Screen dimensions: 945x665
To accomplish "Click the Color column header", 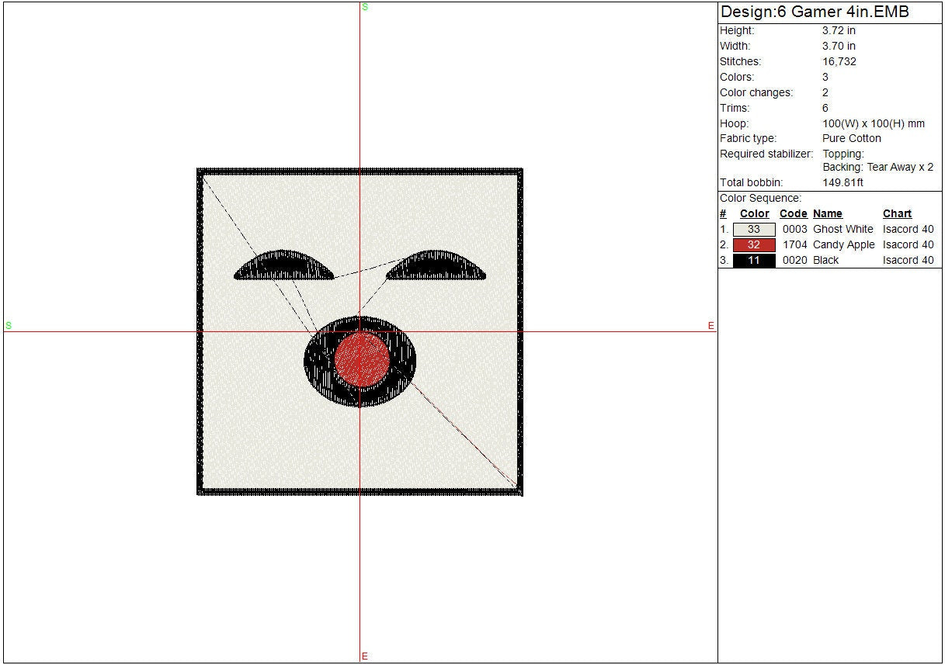I will pos(754,214).
